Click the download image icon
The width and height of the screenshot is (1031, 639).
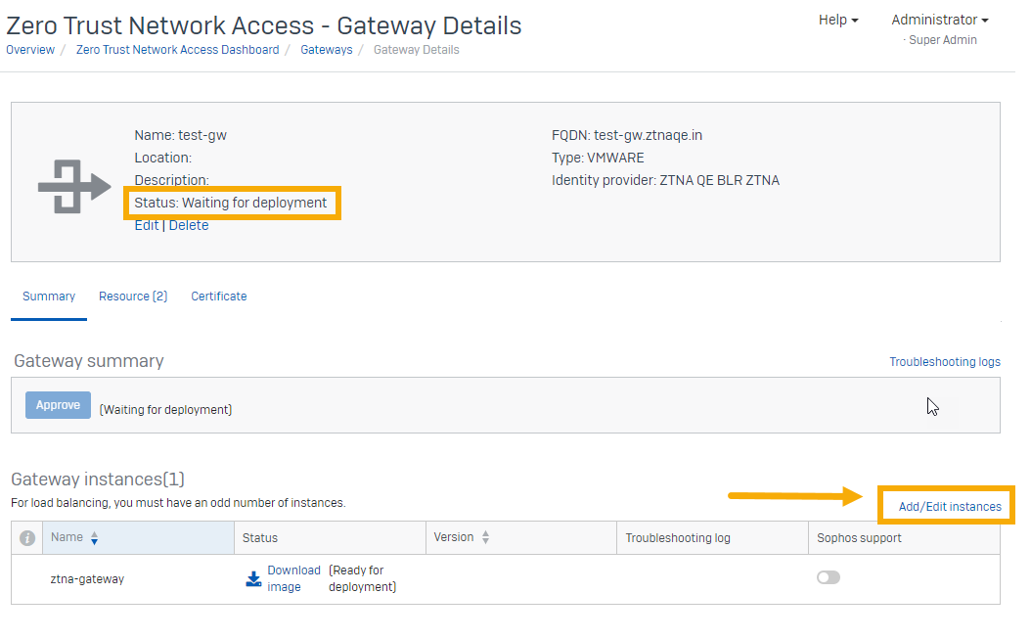253,579
